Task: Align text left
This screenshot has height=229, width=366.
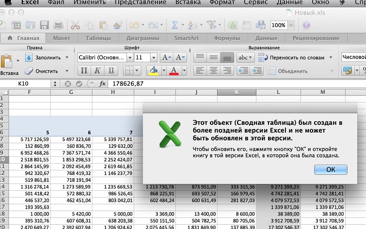Action: [200, 71]
